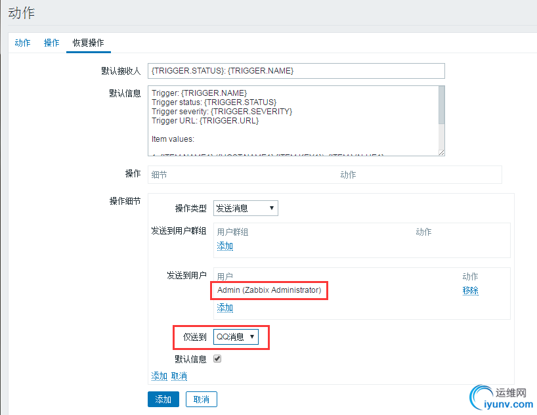Click the 取消 button at bottom
Viewport: 537px width, 415px height.
(202, 399)
